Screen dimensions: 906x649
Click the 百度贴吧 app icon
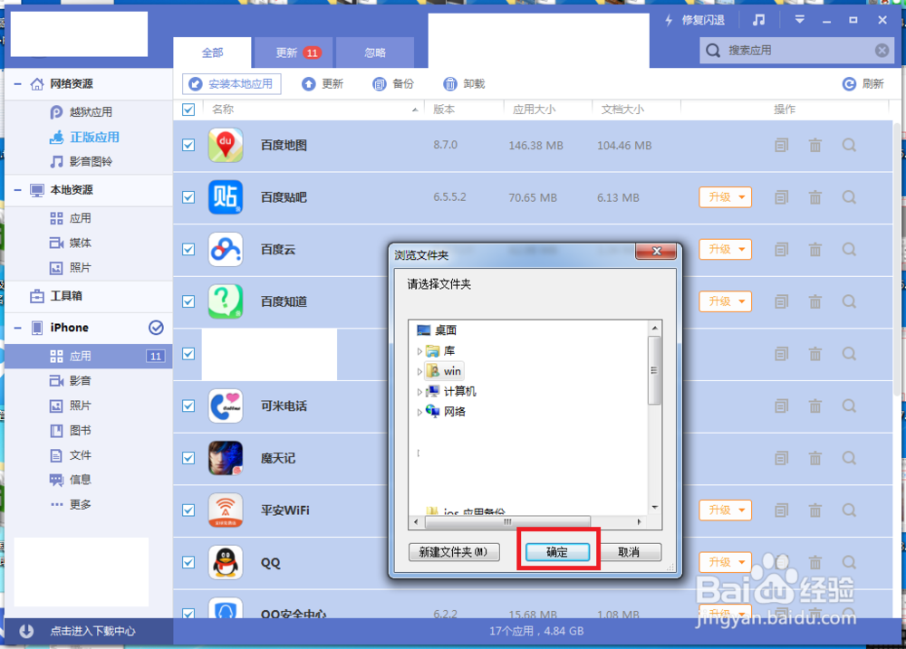226,197
